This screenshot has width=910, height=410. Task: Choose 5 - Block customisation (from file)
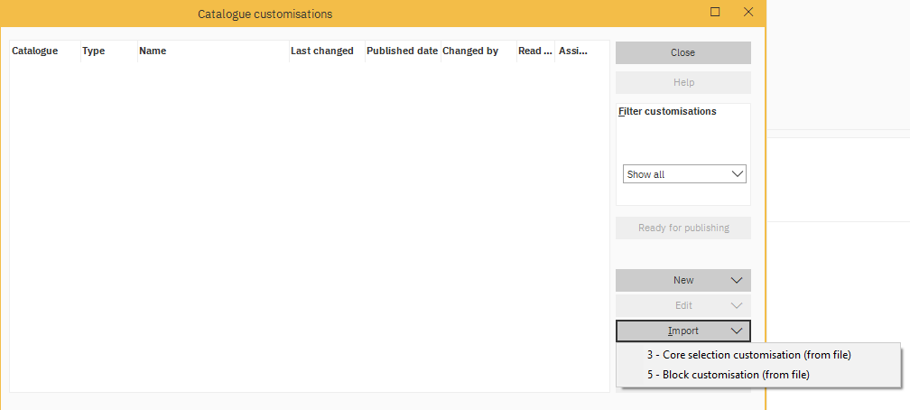[728, 375]
